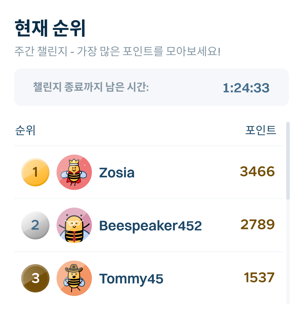Select the Tommy45 username
Screen dimensions: 303x321
click(x=131, y=279)
